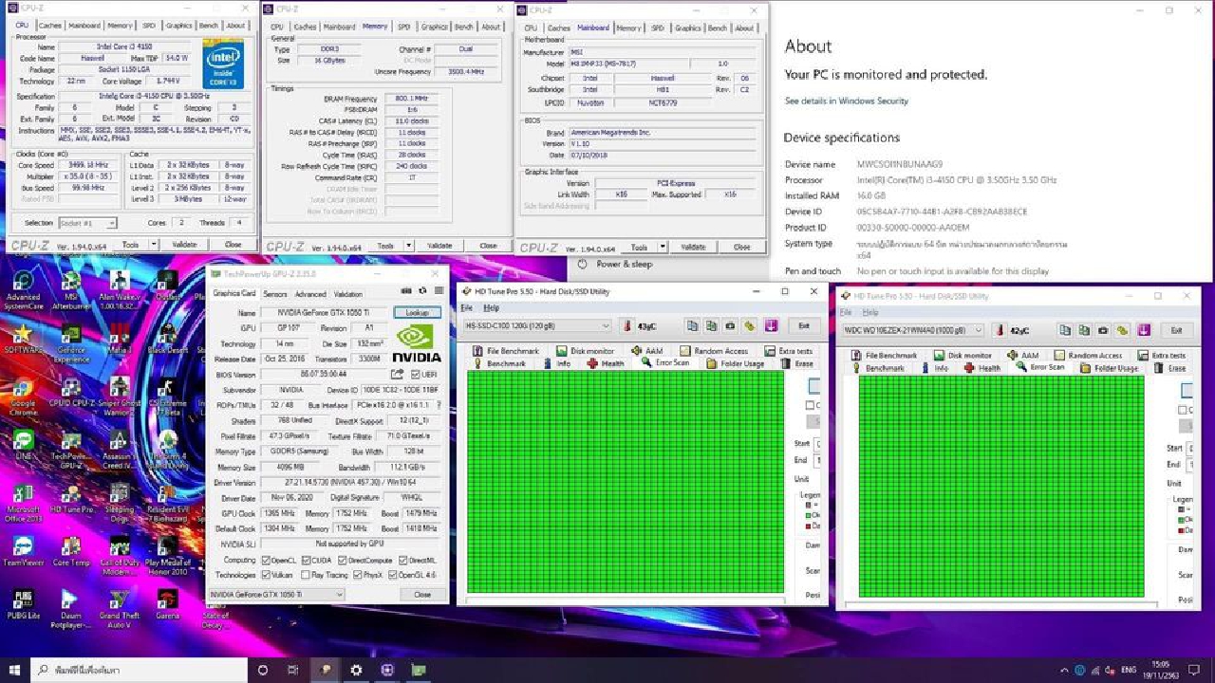Click Exit in WDC HD Tune window
The height and width of the screenshot is (683, 1215).
1176,330
